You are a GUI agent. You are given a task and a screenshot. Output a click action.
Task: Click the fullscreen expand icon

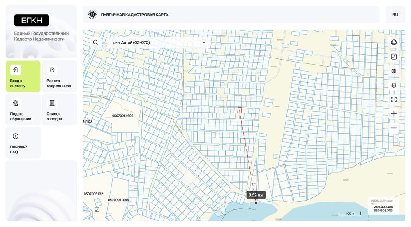(394, 100)
